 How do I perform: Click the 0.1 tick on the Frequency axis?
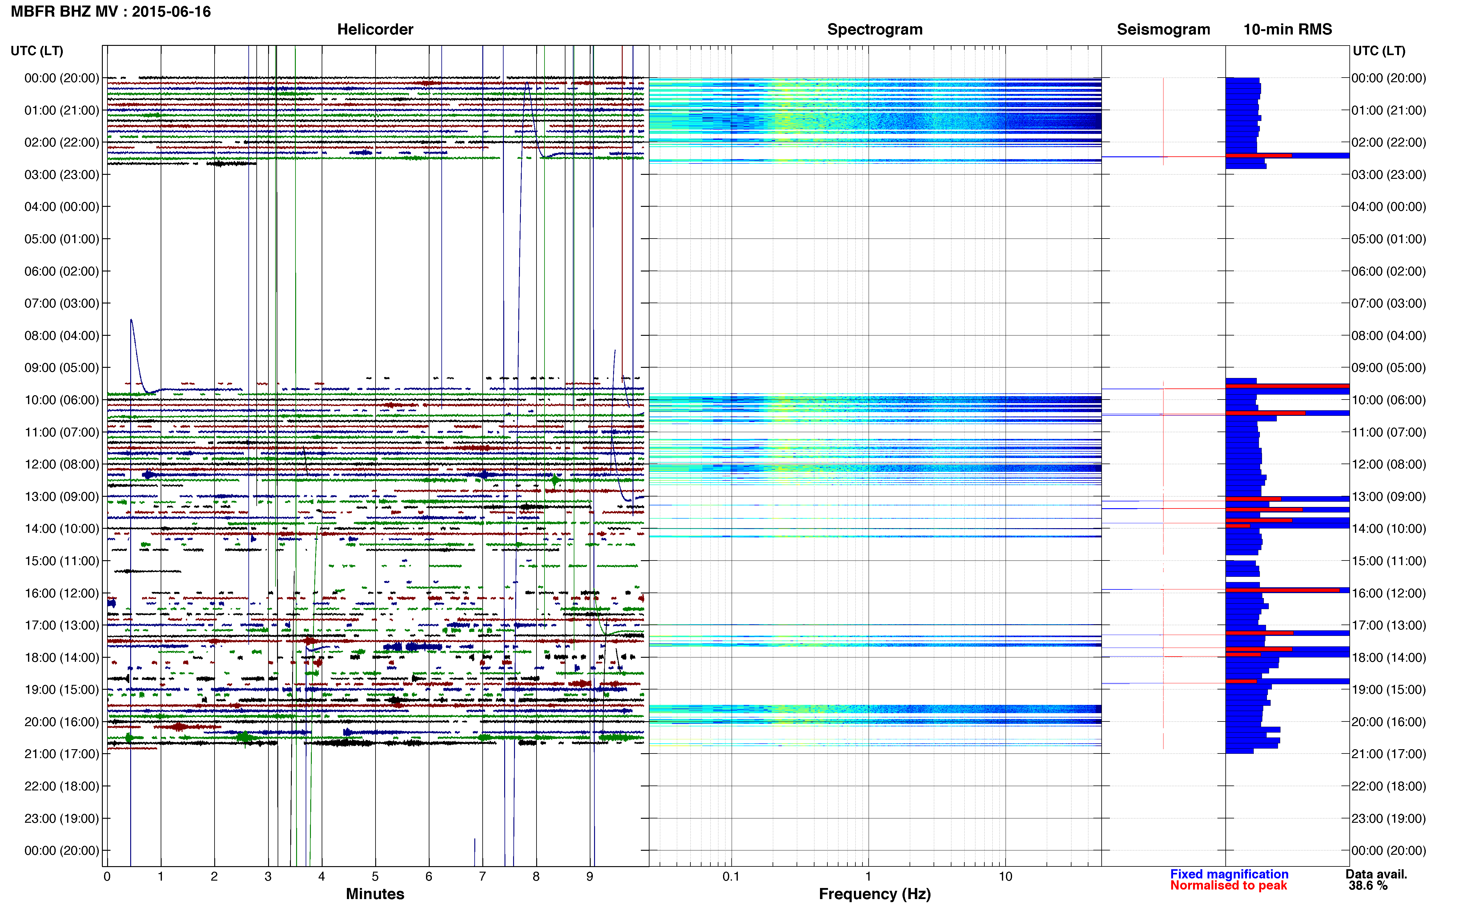coord(731,876)
